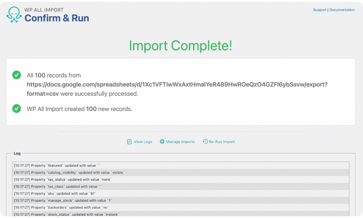This screenshot has height=218, width=363.
Task: Click the Google Sheets export URL text
Action: 177,84
